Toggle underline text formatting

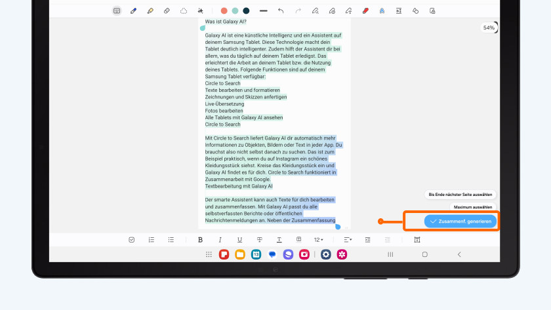(x=239, y=240)
